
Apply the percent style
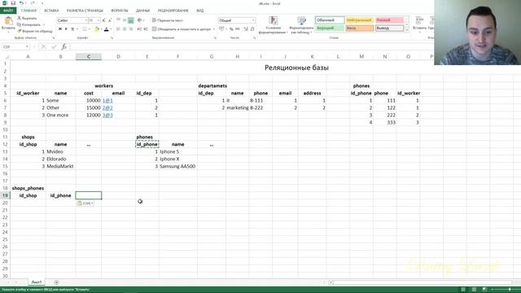point(231,29)
